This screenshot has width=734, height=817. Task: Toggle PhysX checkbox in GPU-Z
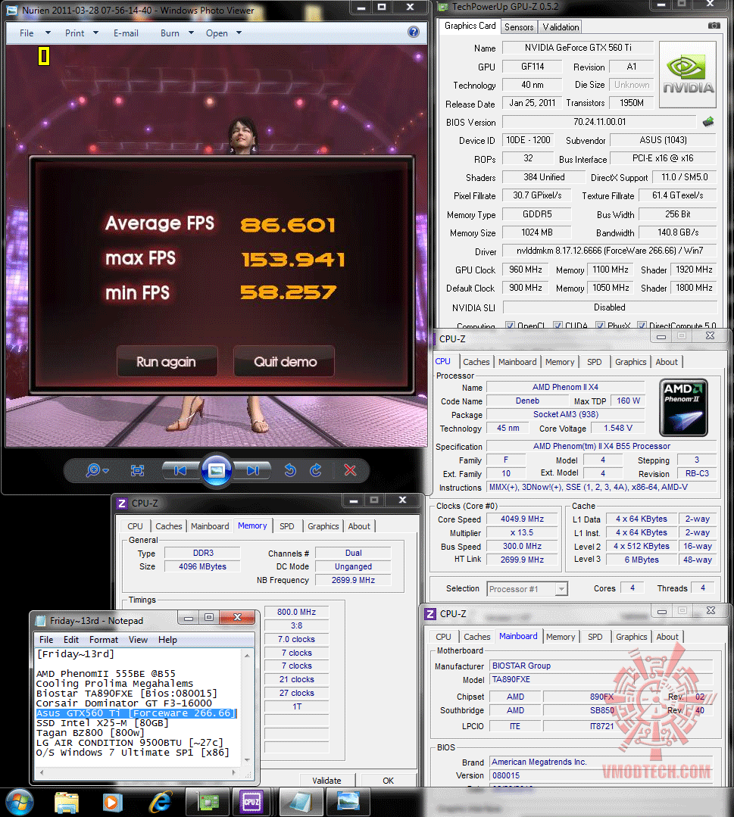(600, 326)
